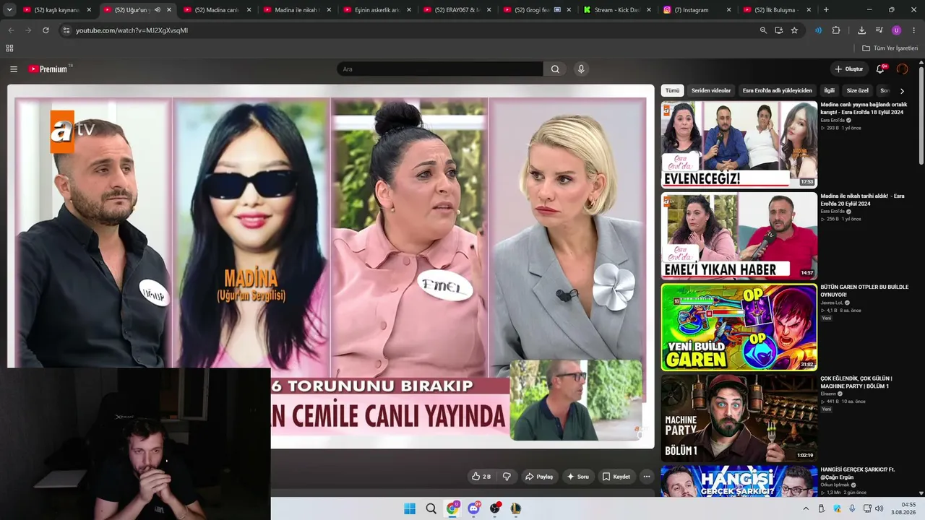Click the browser address bar URL
This screenshot has width=925, height=520.
pyautogui.click(x=132, y=30)
